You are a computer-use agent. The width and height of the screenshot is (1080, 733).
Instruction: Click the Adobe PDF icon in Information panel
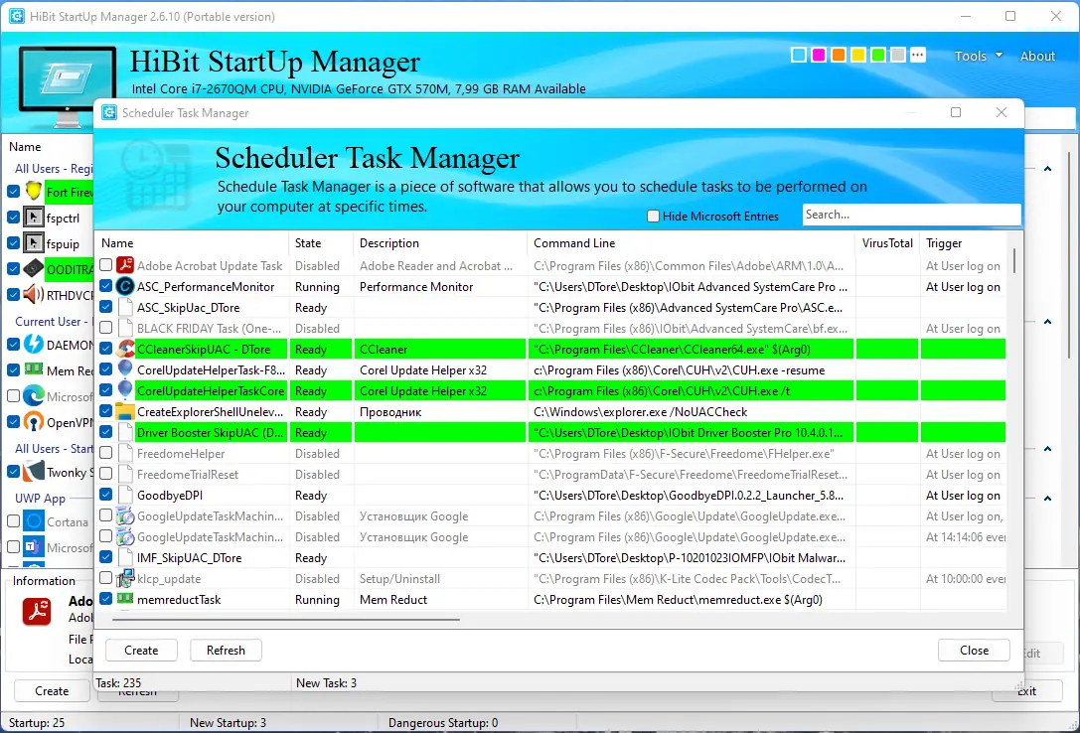coord(37,611)
